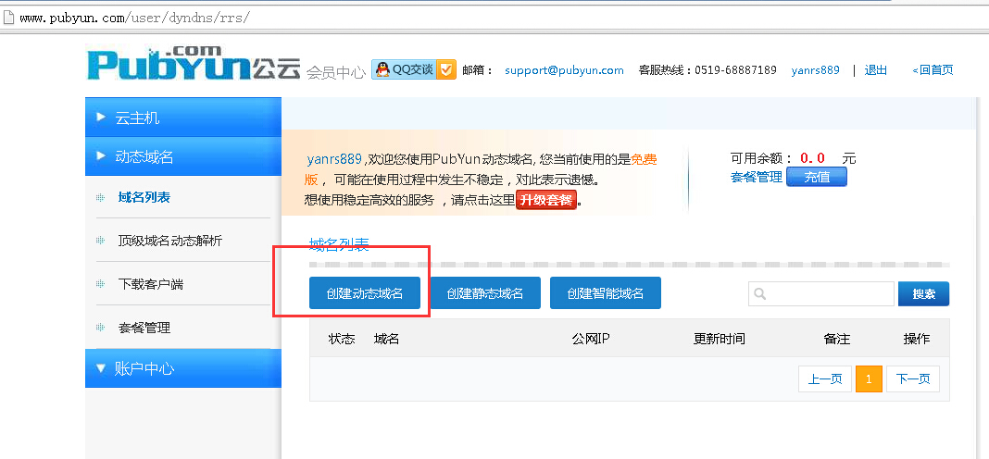989x459 pixels.
Task: Click the 公网IP column header
Action: click(591, 339)
